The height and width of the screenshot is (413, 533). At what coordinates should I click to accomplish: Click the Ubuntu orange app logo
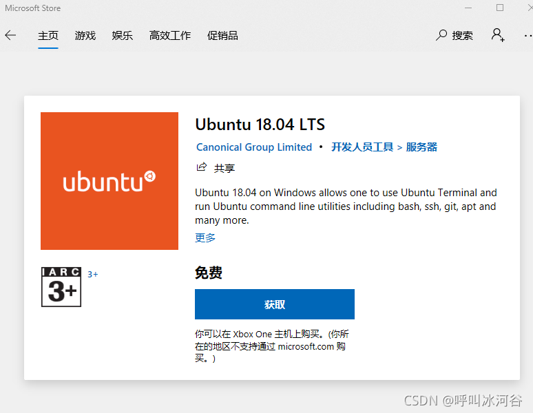point(109,181)
